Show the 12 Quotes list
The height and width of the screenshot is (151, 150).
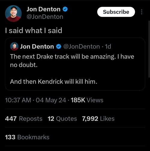coord(62,119)
